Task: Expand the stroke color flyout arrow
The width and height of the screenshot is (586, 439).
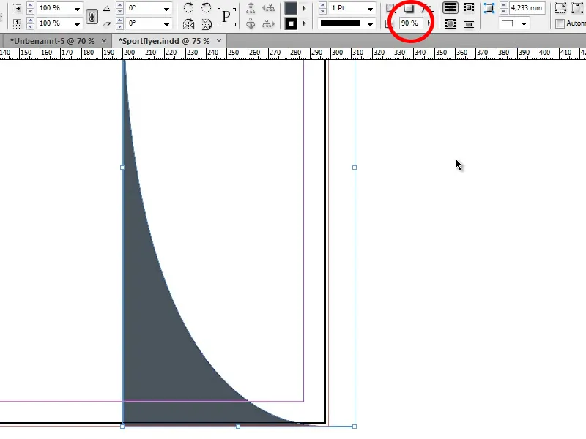Action: click(x=304, y=24)
